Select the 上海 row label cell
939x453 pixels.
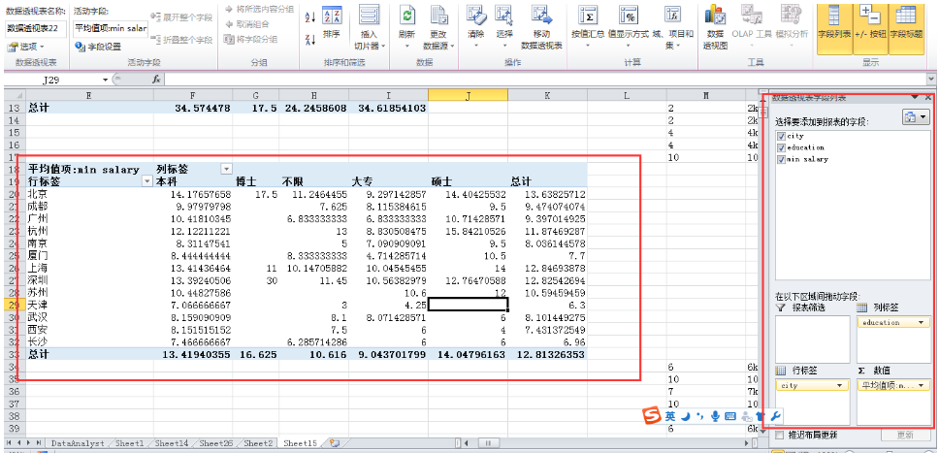point(88,268)
